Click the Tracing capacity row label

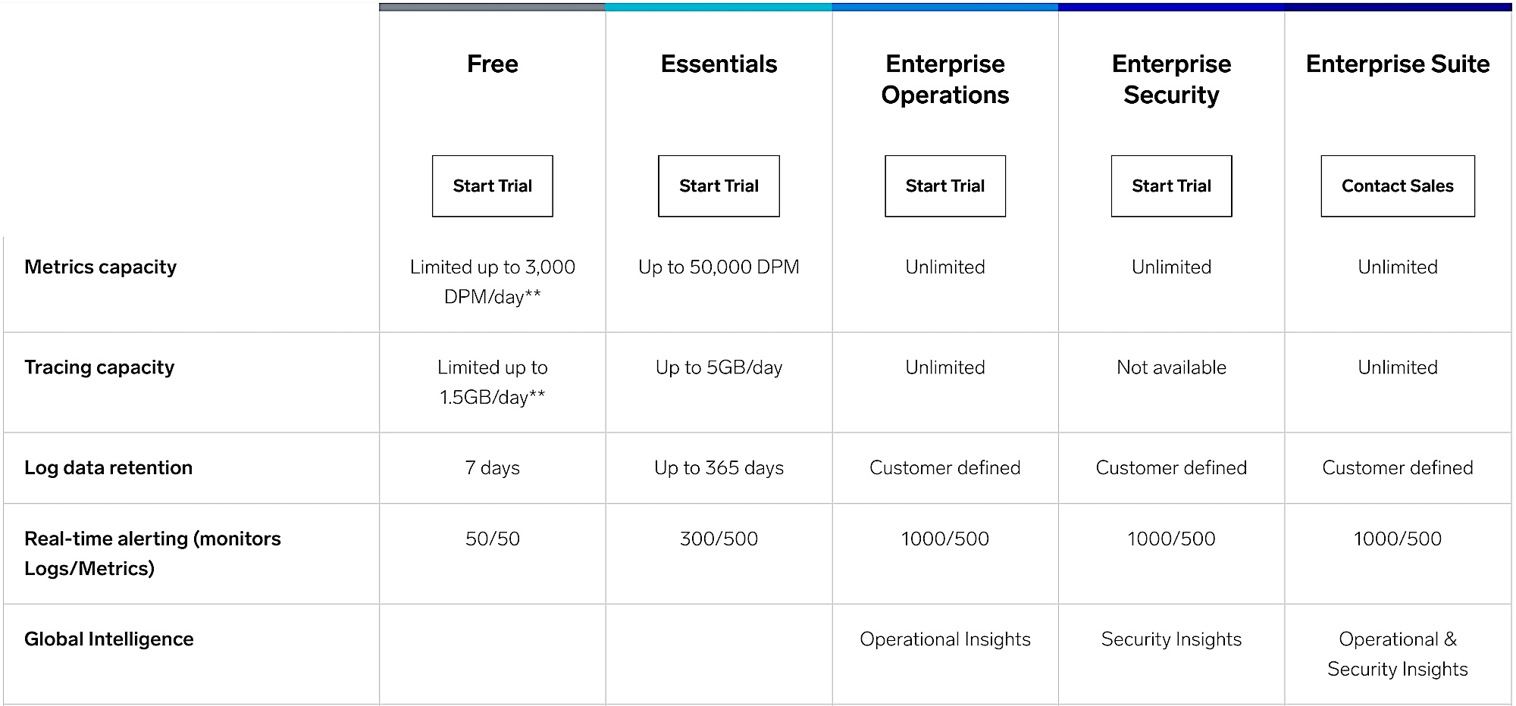click(99, 367)
